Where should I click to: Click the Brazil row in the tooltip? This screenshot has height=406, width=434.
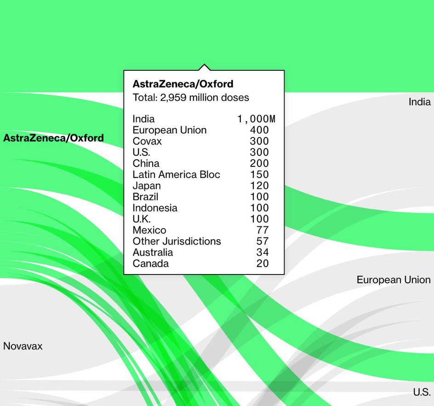point(204,196)
